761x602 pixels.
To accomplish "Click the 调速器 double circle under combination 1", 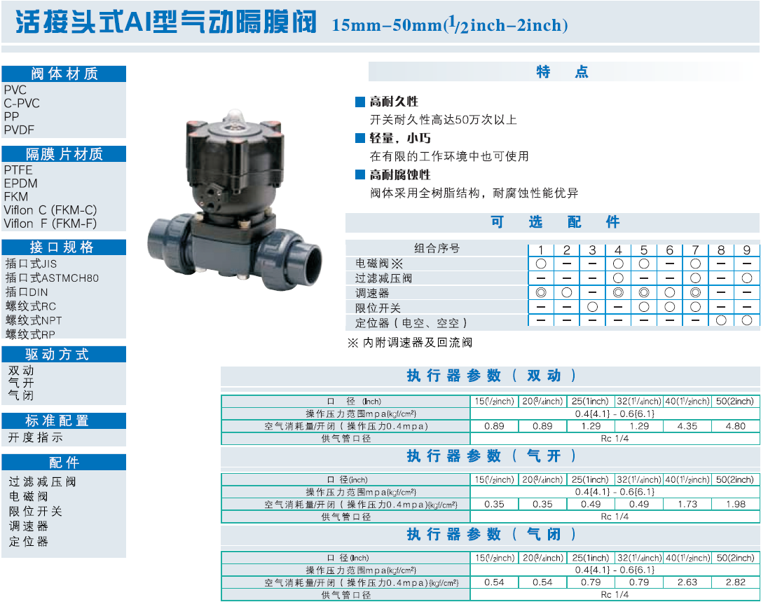I will tap(540, 293).
